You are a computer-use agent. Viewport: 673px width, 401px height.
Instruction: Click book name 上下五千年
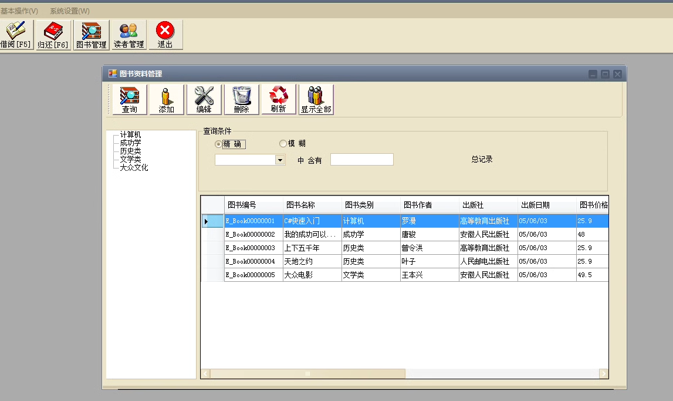pos(313,248)
